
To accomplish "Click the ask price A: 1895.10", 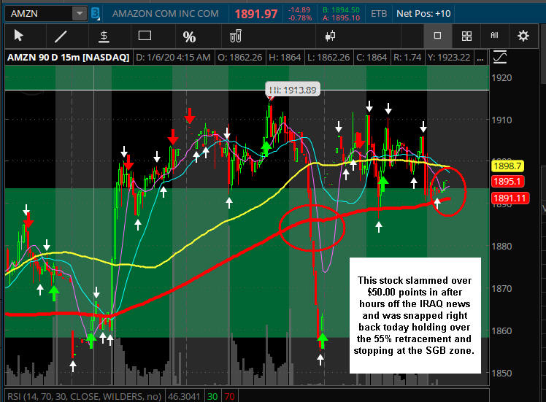I will pos(341,18).
